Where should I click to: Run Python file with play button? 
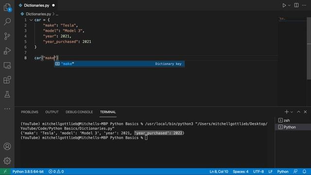[x=284, y=5]
